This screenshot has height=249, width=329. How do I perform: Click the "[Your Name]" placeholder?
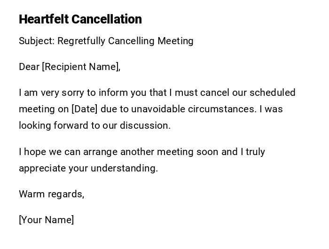(46, 220)
